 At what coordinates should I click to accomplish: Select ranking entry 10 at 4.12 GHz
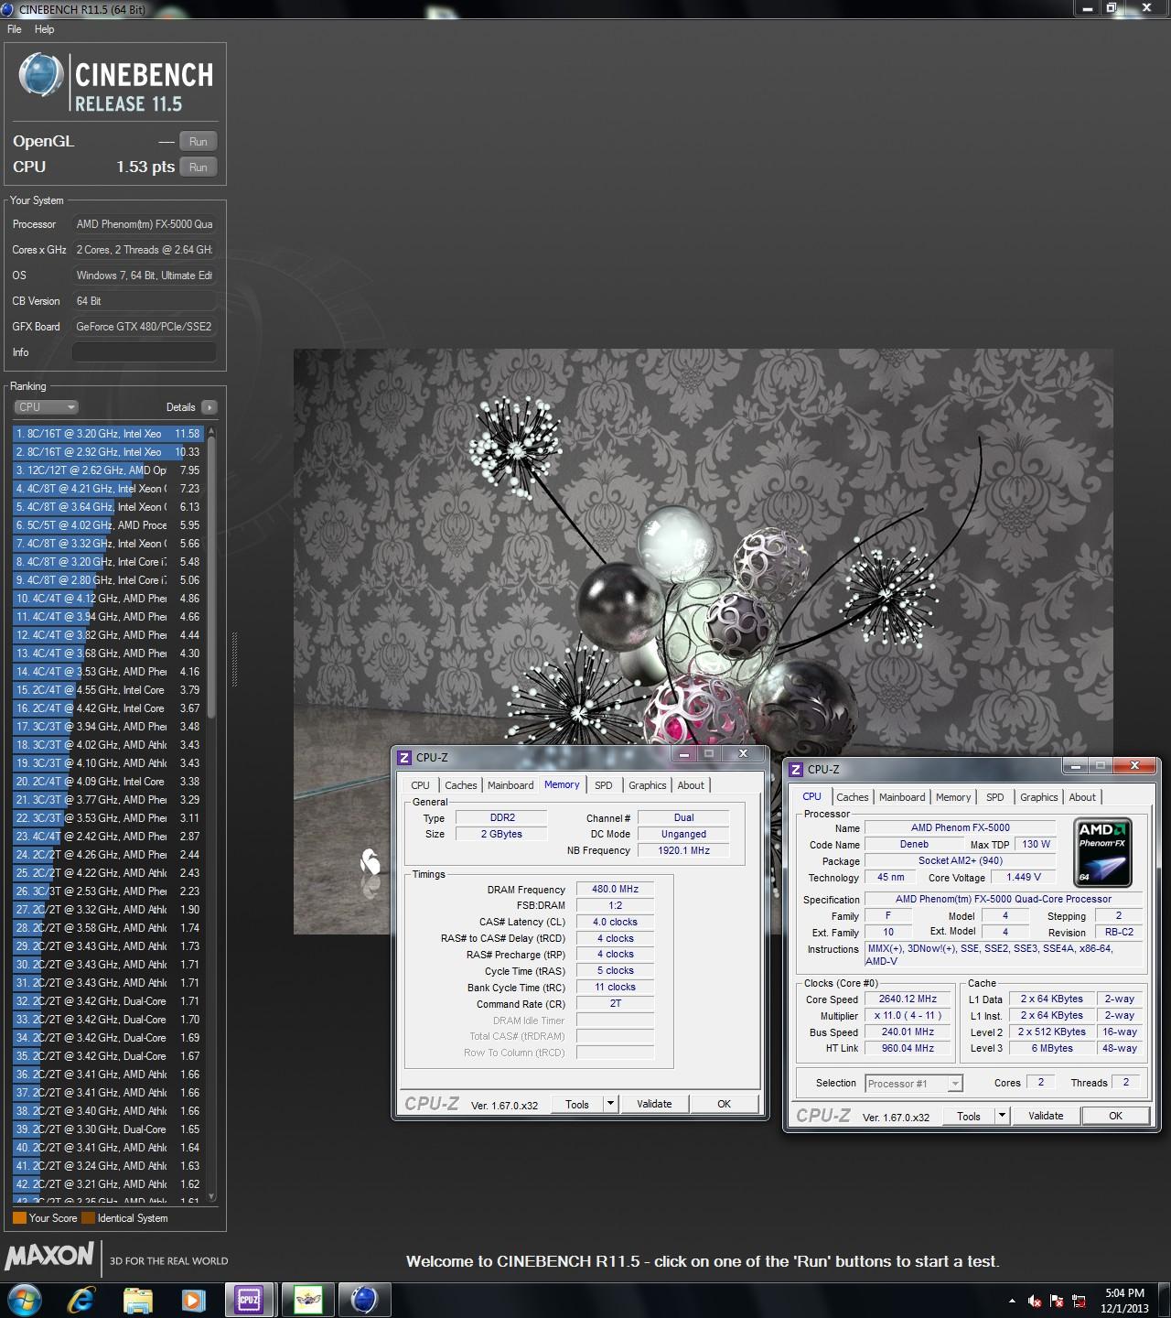[x=109, y=599]
